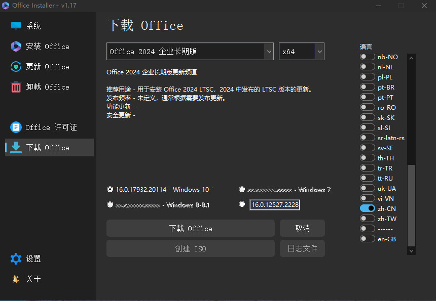Click the 日志文件 button
Viewport: 436px width, 301px height.
302,248
